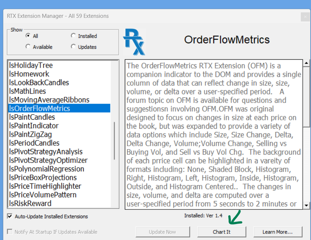Viewport: 311px width, 240px height.
Task: Select the Installed radio button
Action: point(73,36)
